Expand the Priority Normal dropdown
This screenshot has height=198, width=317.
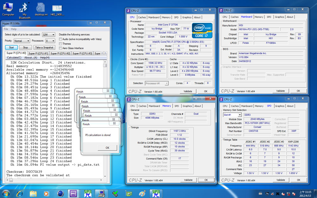click(22, 41)
